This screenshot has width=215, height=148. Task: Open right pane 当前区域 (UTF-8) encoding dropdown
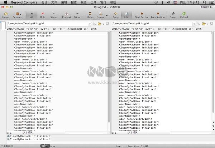tap(182, 29)
